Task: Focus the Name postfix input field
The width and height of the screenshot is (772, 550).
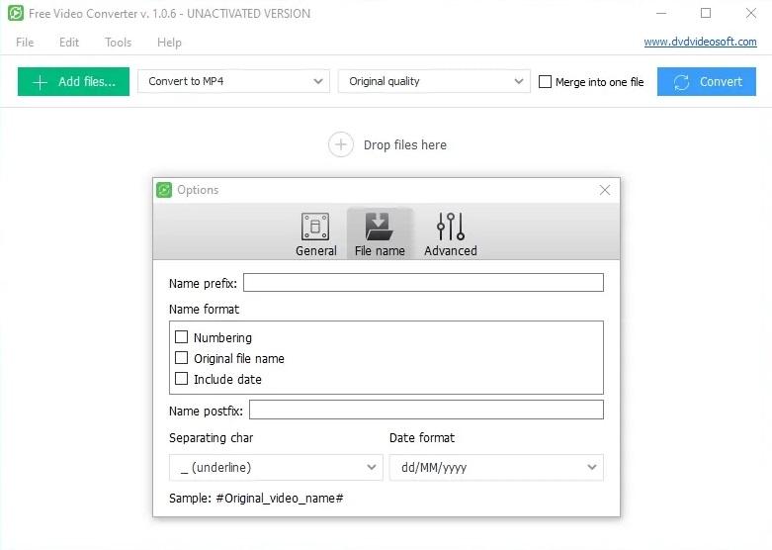Action: click(426, 411)
